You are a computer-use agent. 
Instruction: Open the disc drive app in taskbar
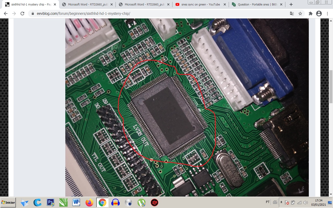(129, 203)
